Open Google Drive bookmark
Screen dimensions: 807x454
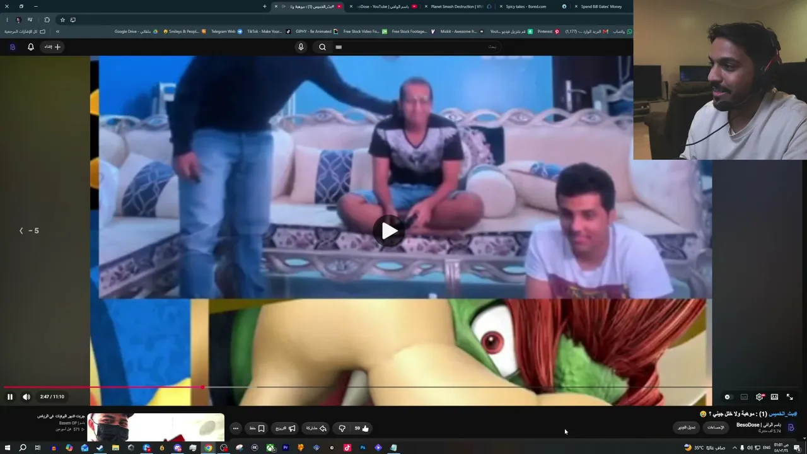(x=136, y=32)
